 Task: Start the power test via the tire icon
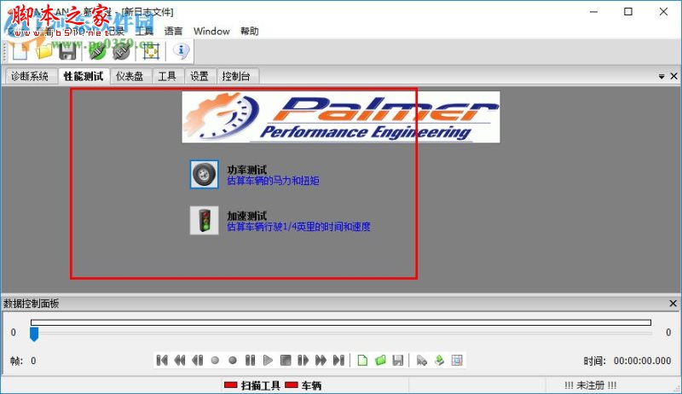[204, 174]
